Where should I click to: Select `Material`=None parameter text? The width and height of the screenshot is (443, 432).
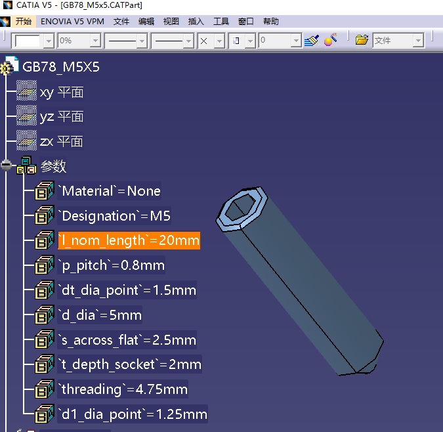tap(110, 190)
